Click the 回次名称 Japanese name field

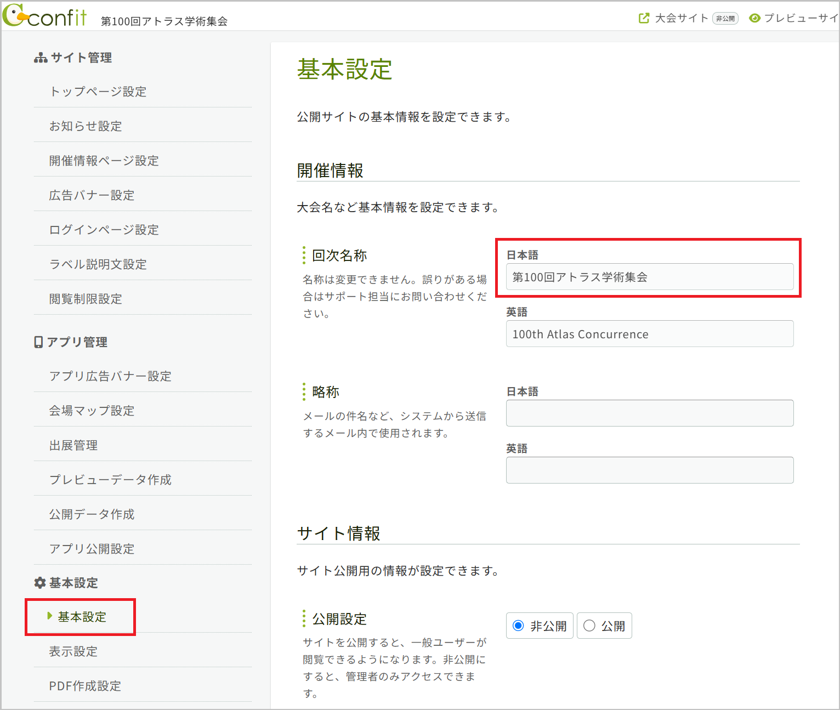pyautogui.click(x=649, y=277)
